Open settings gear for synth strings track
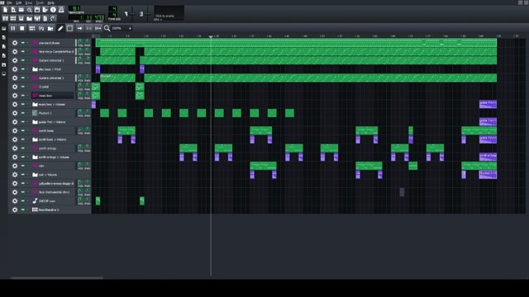529x297 pixels. [x=15, y=148]
